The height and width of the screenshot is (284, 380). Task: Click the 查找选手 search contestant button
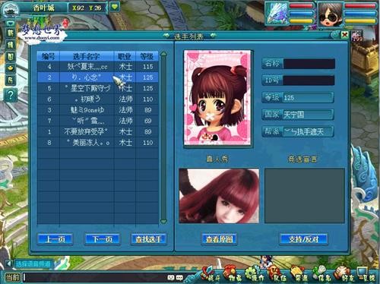click(x=148, y=239)
